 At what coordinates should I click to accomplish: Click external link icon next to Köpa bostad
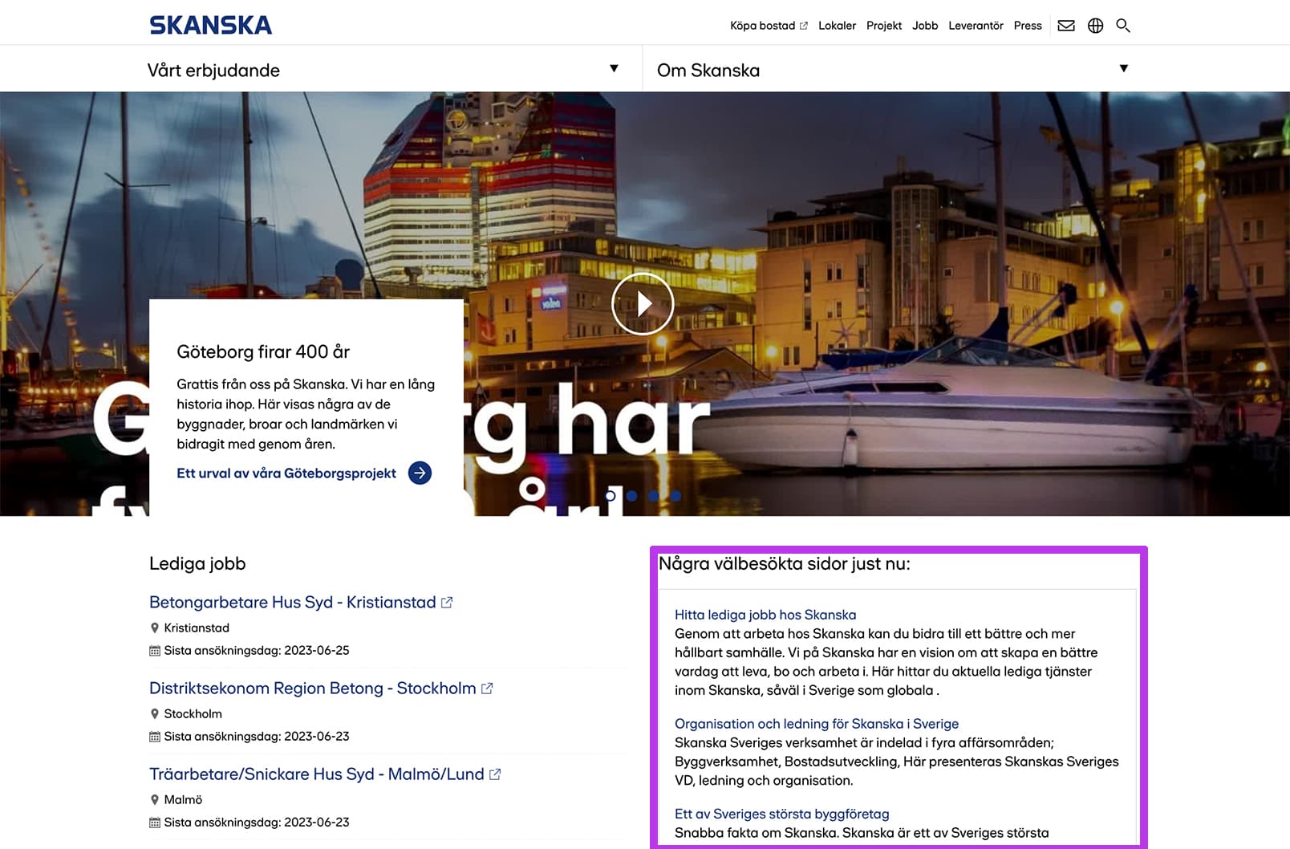(x=804, y=26)
